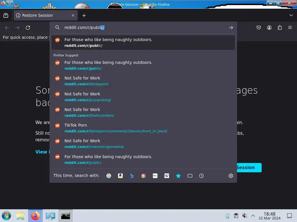Open the Save to Pocket button
Viewport: 297px width, 222px height.
pos(258,27)
